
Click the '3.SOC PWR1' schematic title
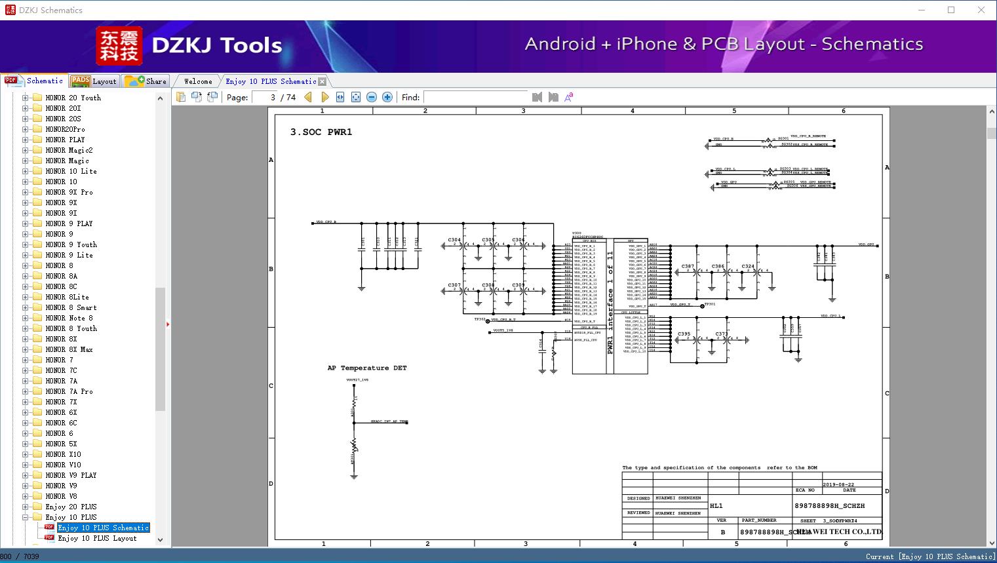click(321, 132)
